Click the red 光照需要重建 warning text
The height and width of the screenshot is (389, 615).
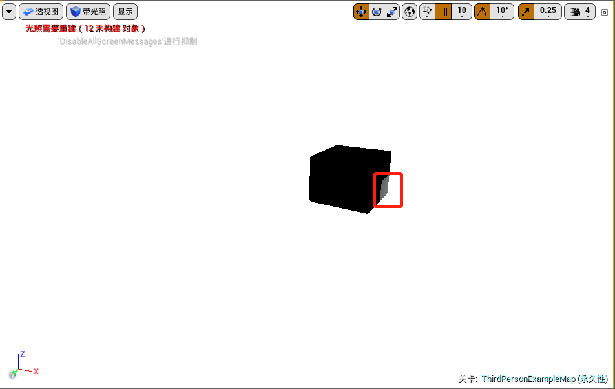coord(85,28)
